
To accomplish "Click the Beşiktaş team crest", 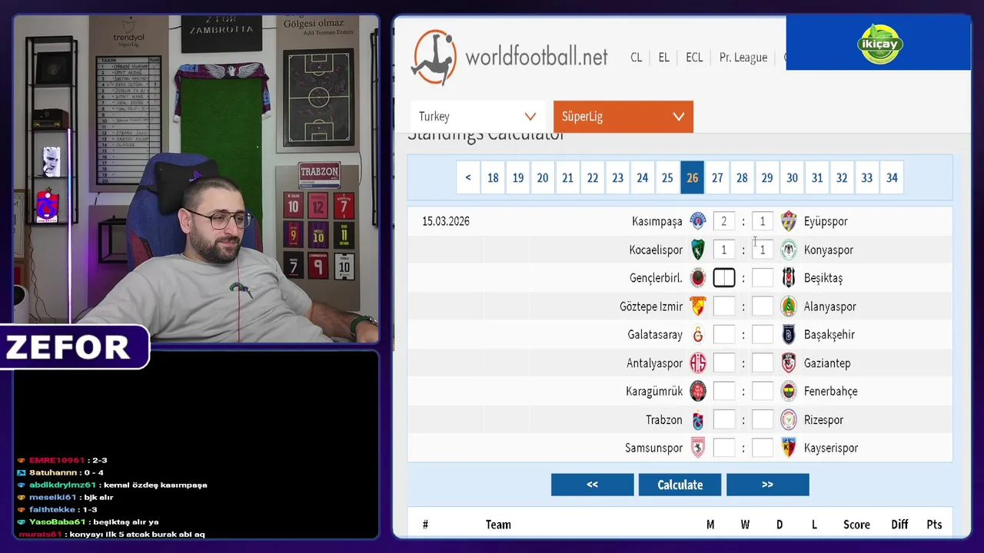I will point(789,278).
